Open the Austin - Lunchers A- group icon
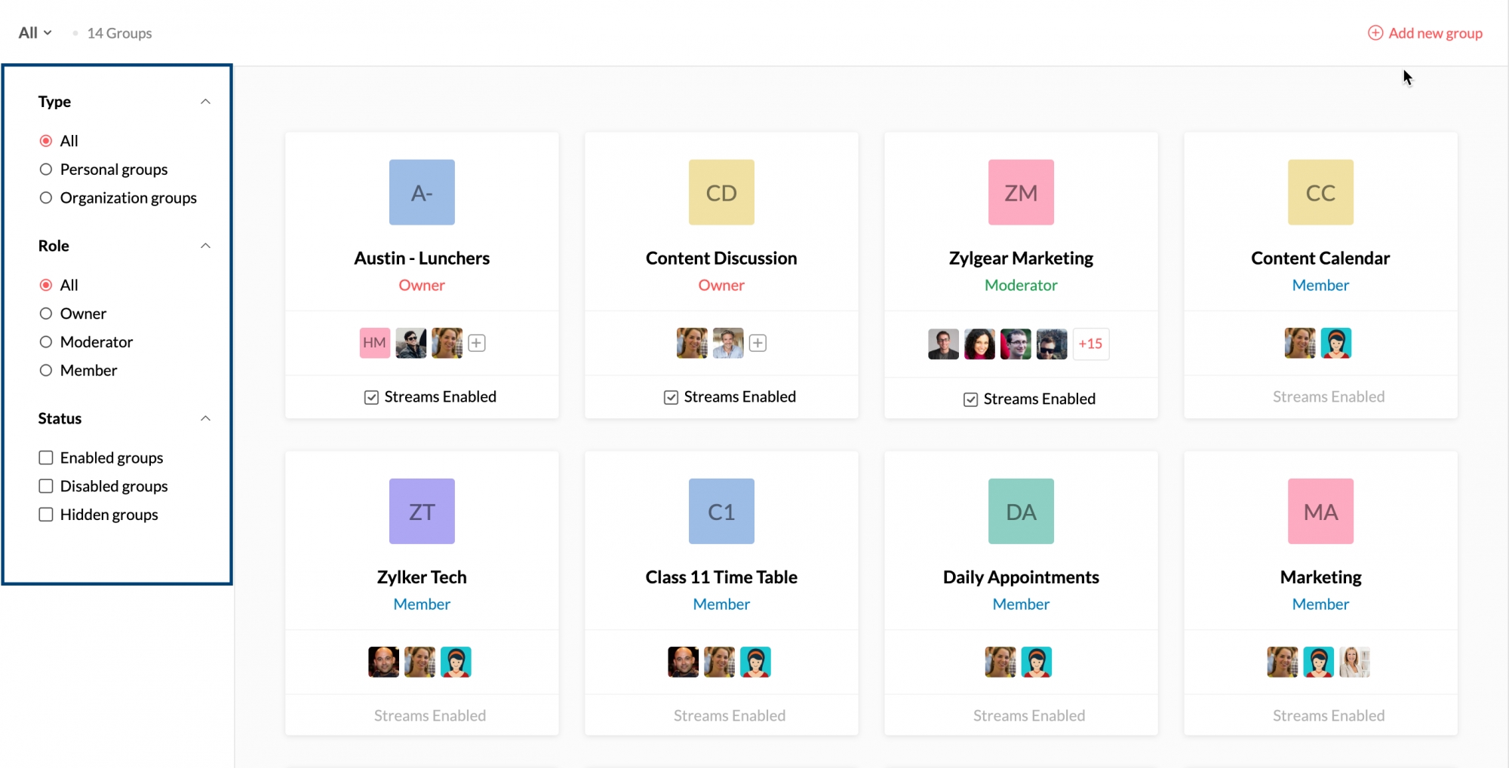 (x=422, y=192)
